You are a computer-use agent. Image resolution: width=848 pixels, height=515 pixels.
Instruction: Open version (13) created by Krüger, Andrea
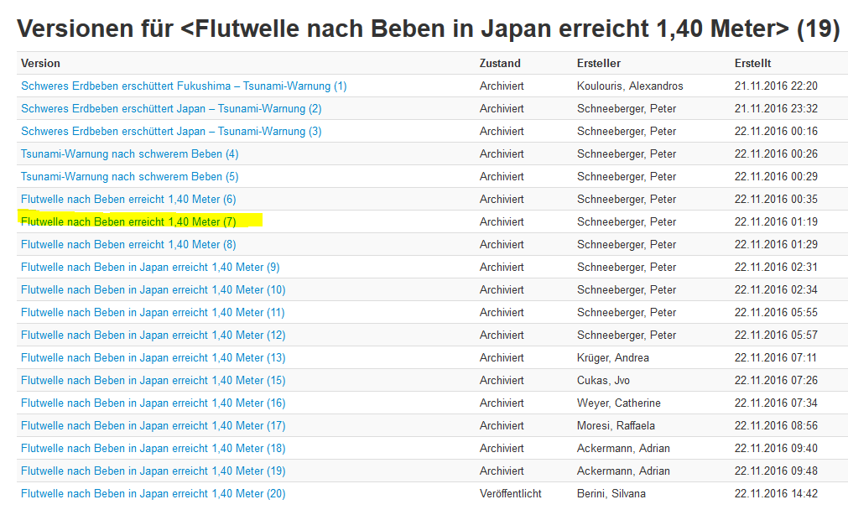(153, 358)
